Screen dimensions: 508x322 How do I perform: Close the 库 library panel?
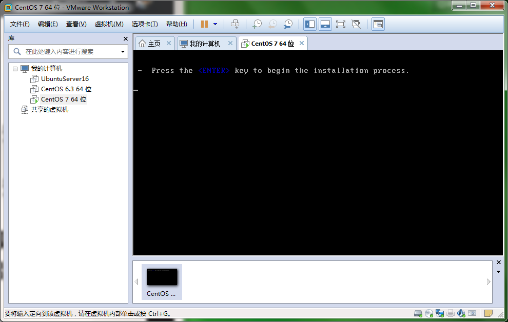coord(126,39)
